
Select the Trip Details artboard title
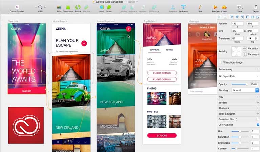[149, 21]
